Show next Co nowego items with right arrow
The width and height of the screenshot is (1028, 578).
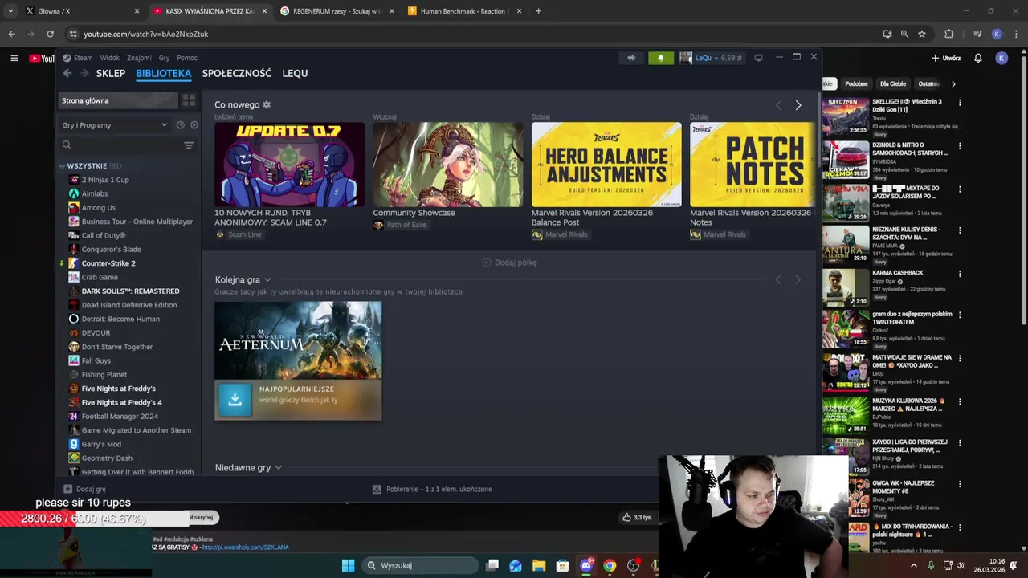798,105
